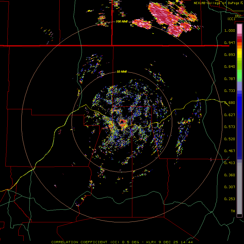Screen dimensions: 244x244
Task: Click the 0.413 scale value
Action: 230,163
